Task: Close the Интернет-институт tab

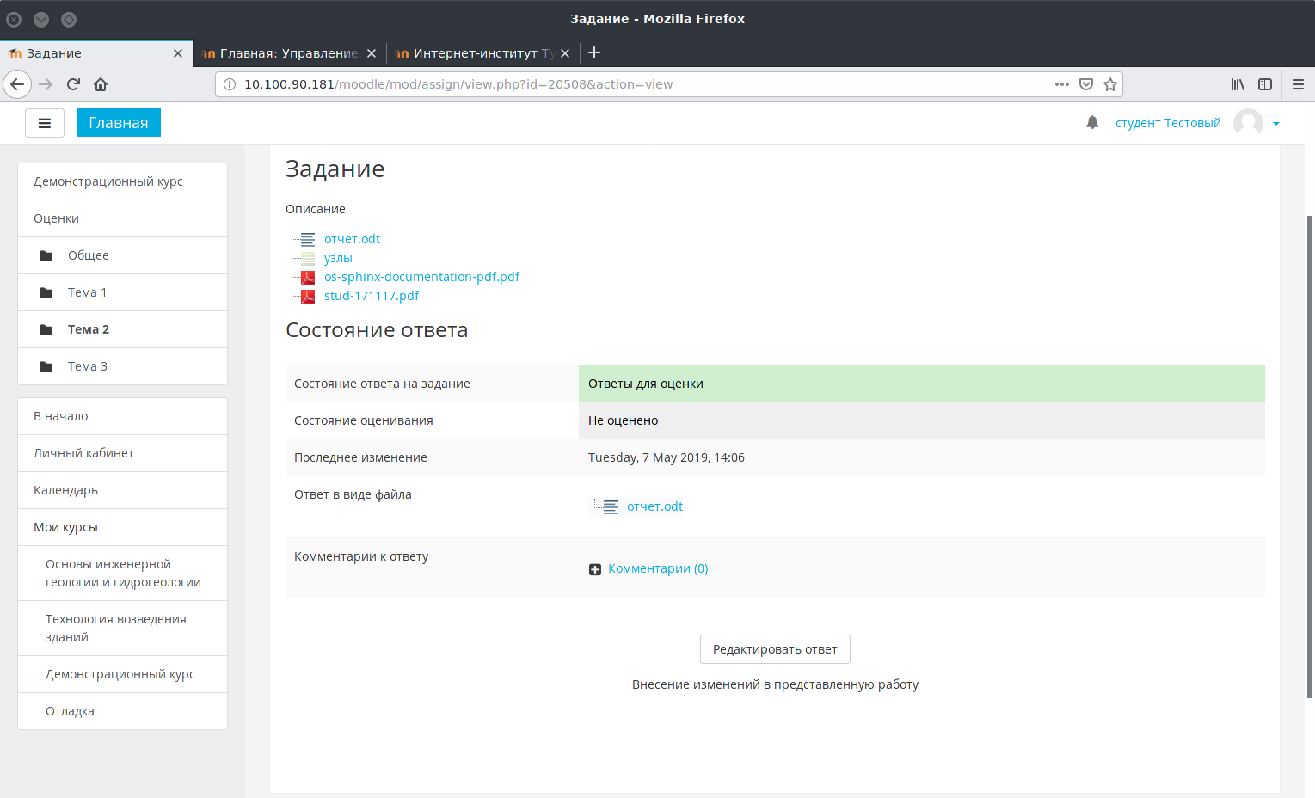Action: [565, 53]
